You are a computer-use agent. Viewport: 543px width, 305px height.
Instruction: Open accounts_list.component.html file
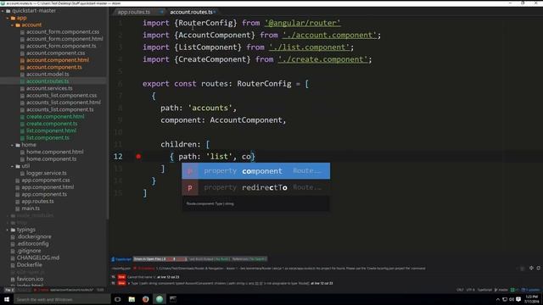click(x=64, y=103)
